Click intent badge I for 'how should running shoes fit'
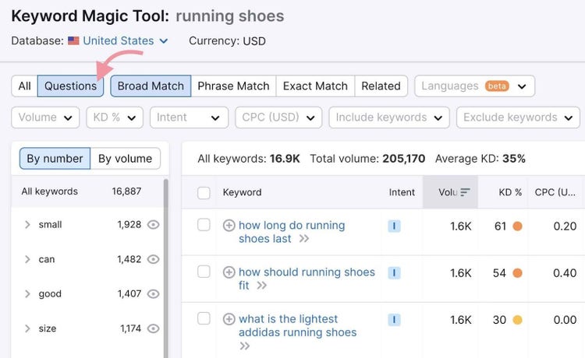 coord(394,272)
